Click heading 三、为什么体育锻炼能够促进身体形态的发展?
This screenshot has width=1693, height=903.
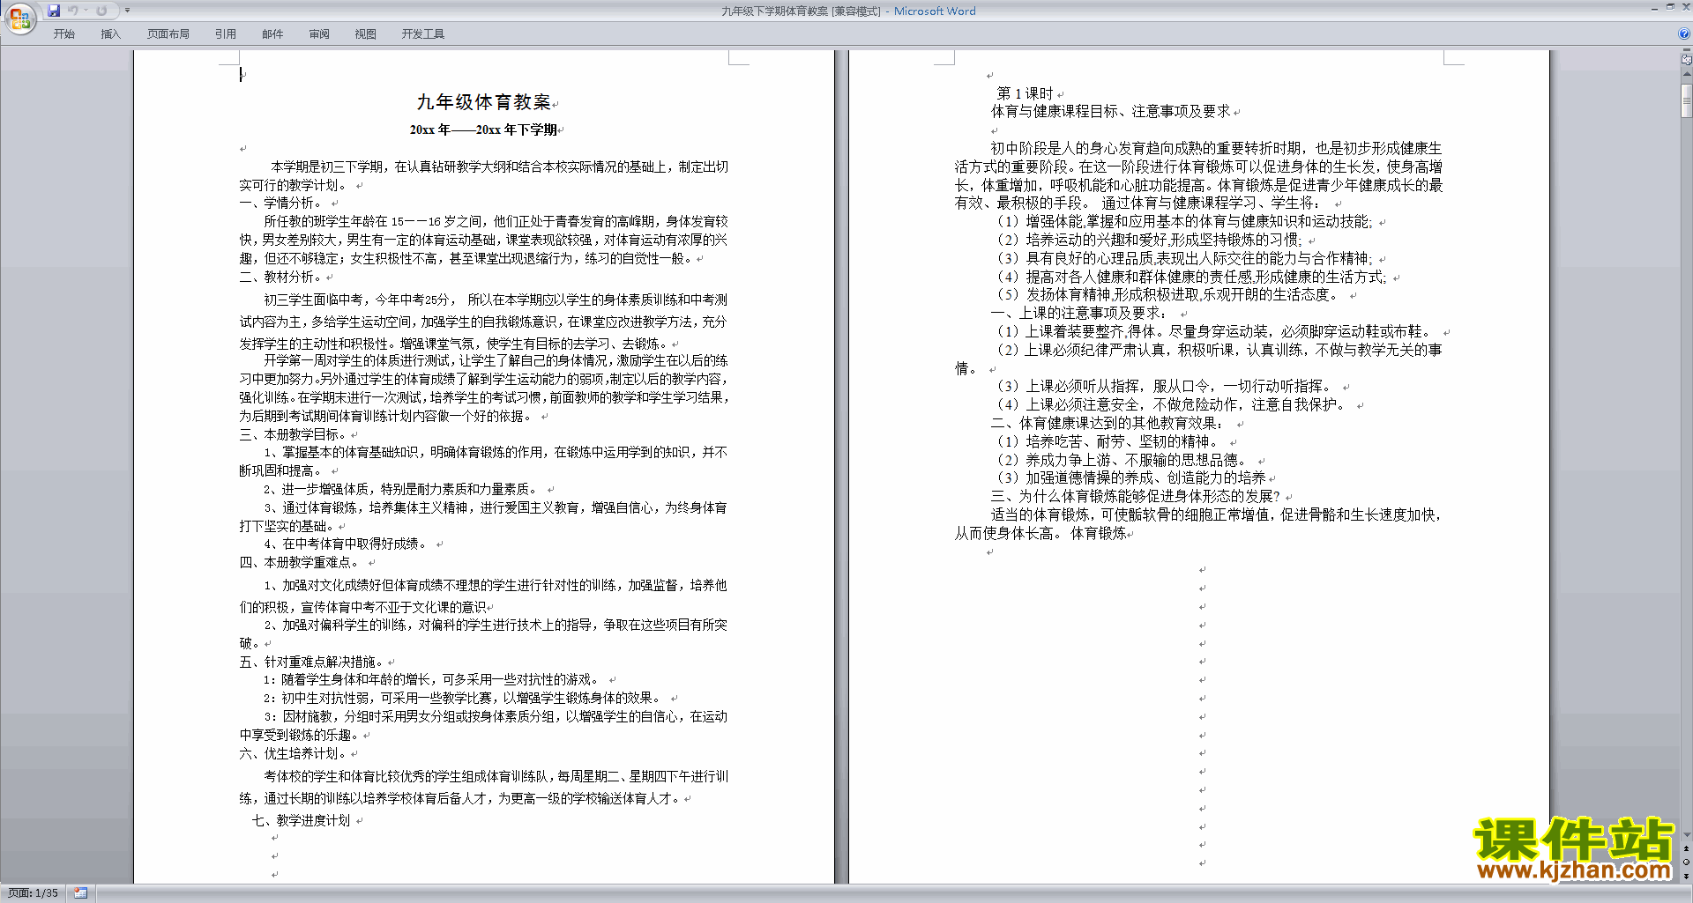click(1135, 497)
